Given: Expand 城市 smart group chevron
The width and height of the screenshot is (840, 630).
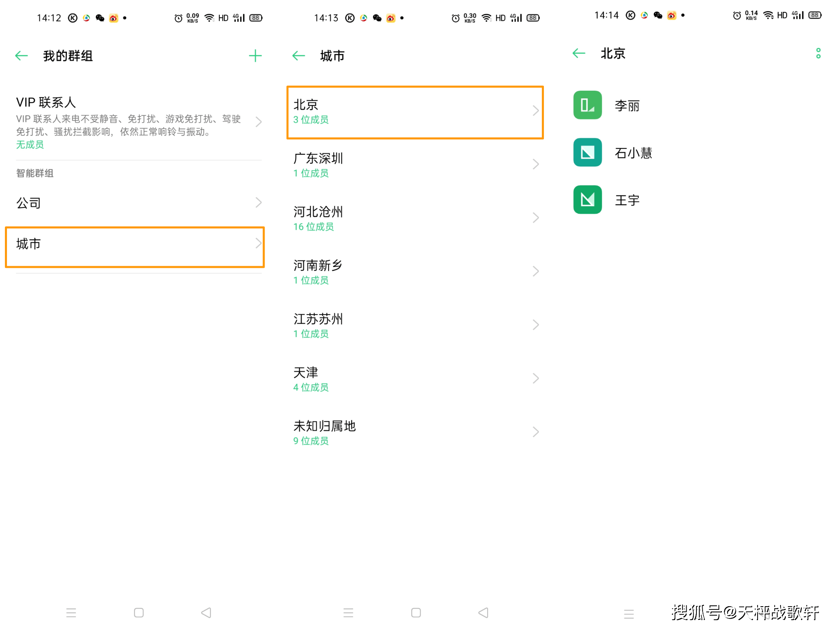Looking at the screenshot, I should [x=258, y=244].
